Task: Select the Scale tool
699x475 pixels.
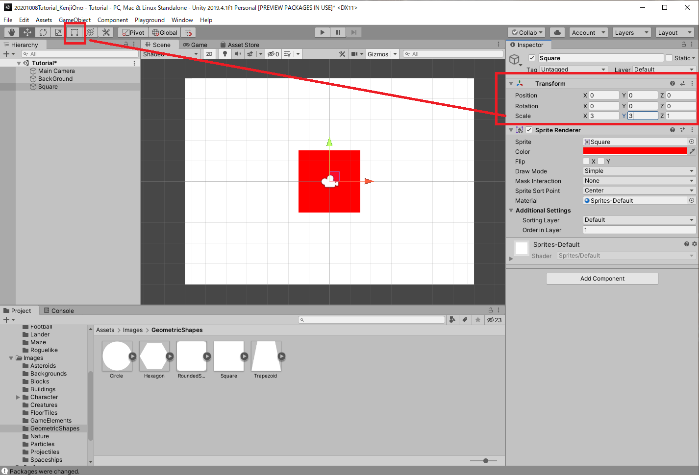Action: (x=59, y=32)
